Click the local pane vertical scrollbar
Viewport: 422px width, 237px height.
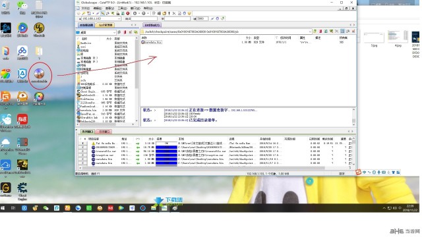[136, 80]
